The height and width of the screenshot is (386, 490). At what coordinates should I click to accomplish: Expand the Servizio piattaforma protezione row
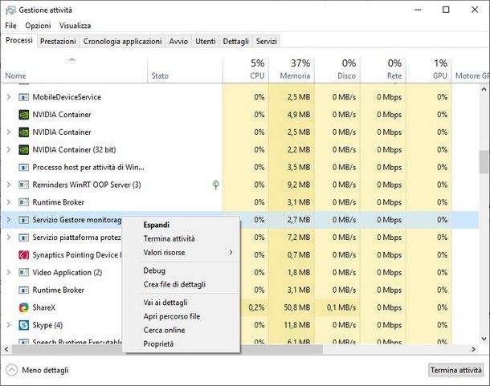tap(9, 238)
